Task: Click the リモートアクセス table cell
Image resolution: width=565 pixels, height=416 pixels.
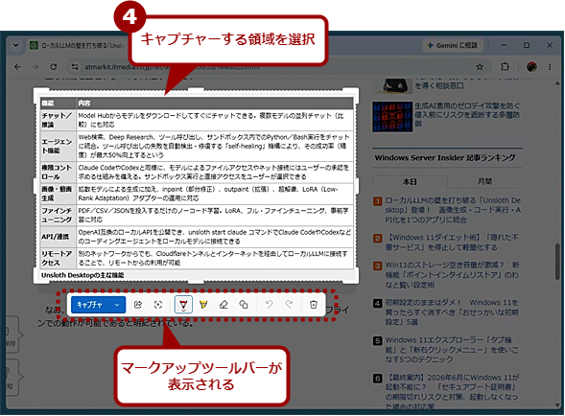Action: tap(58, 258)
